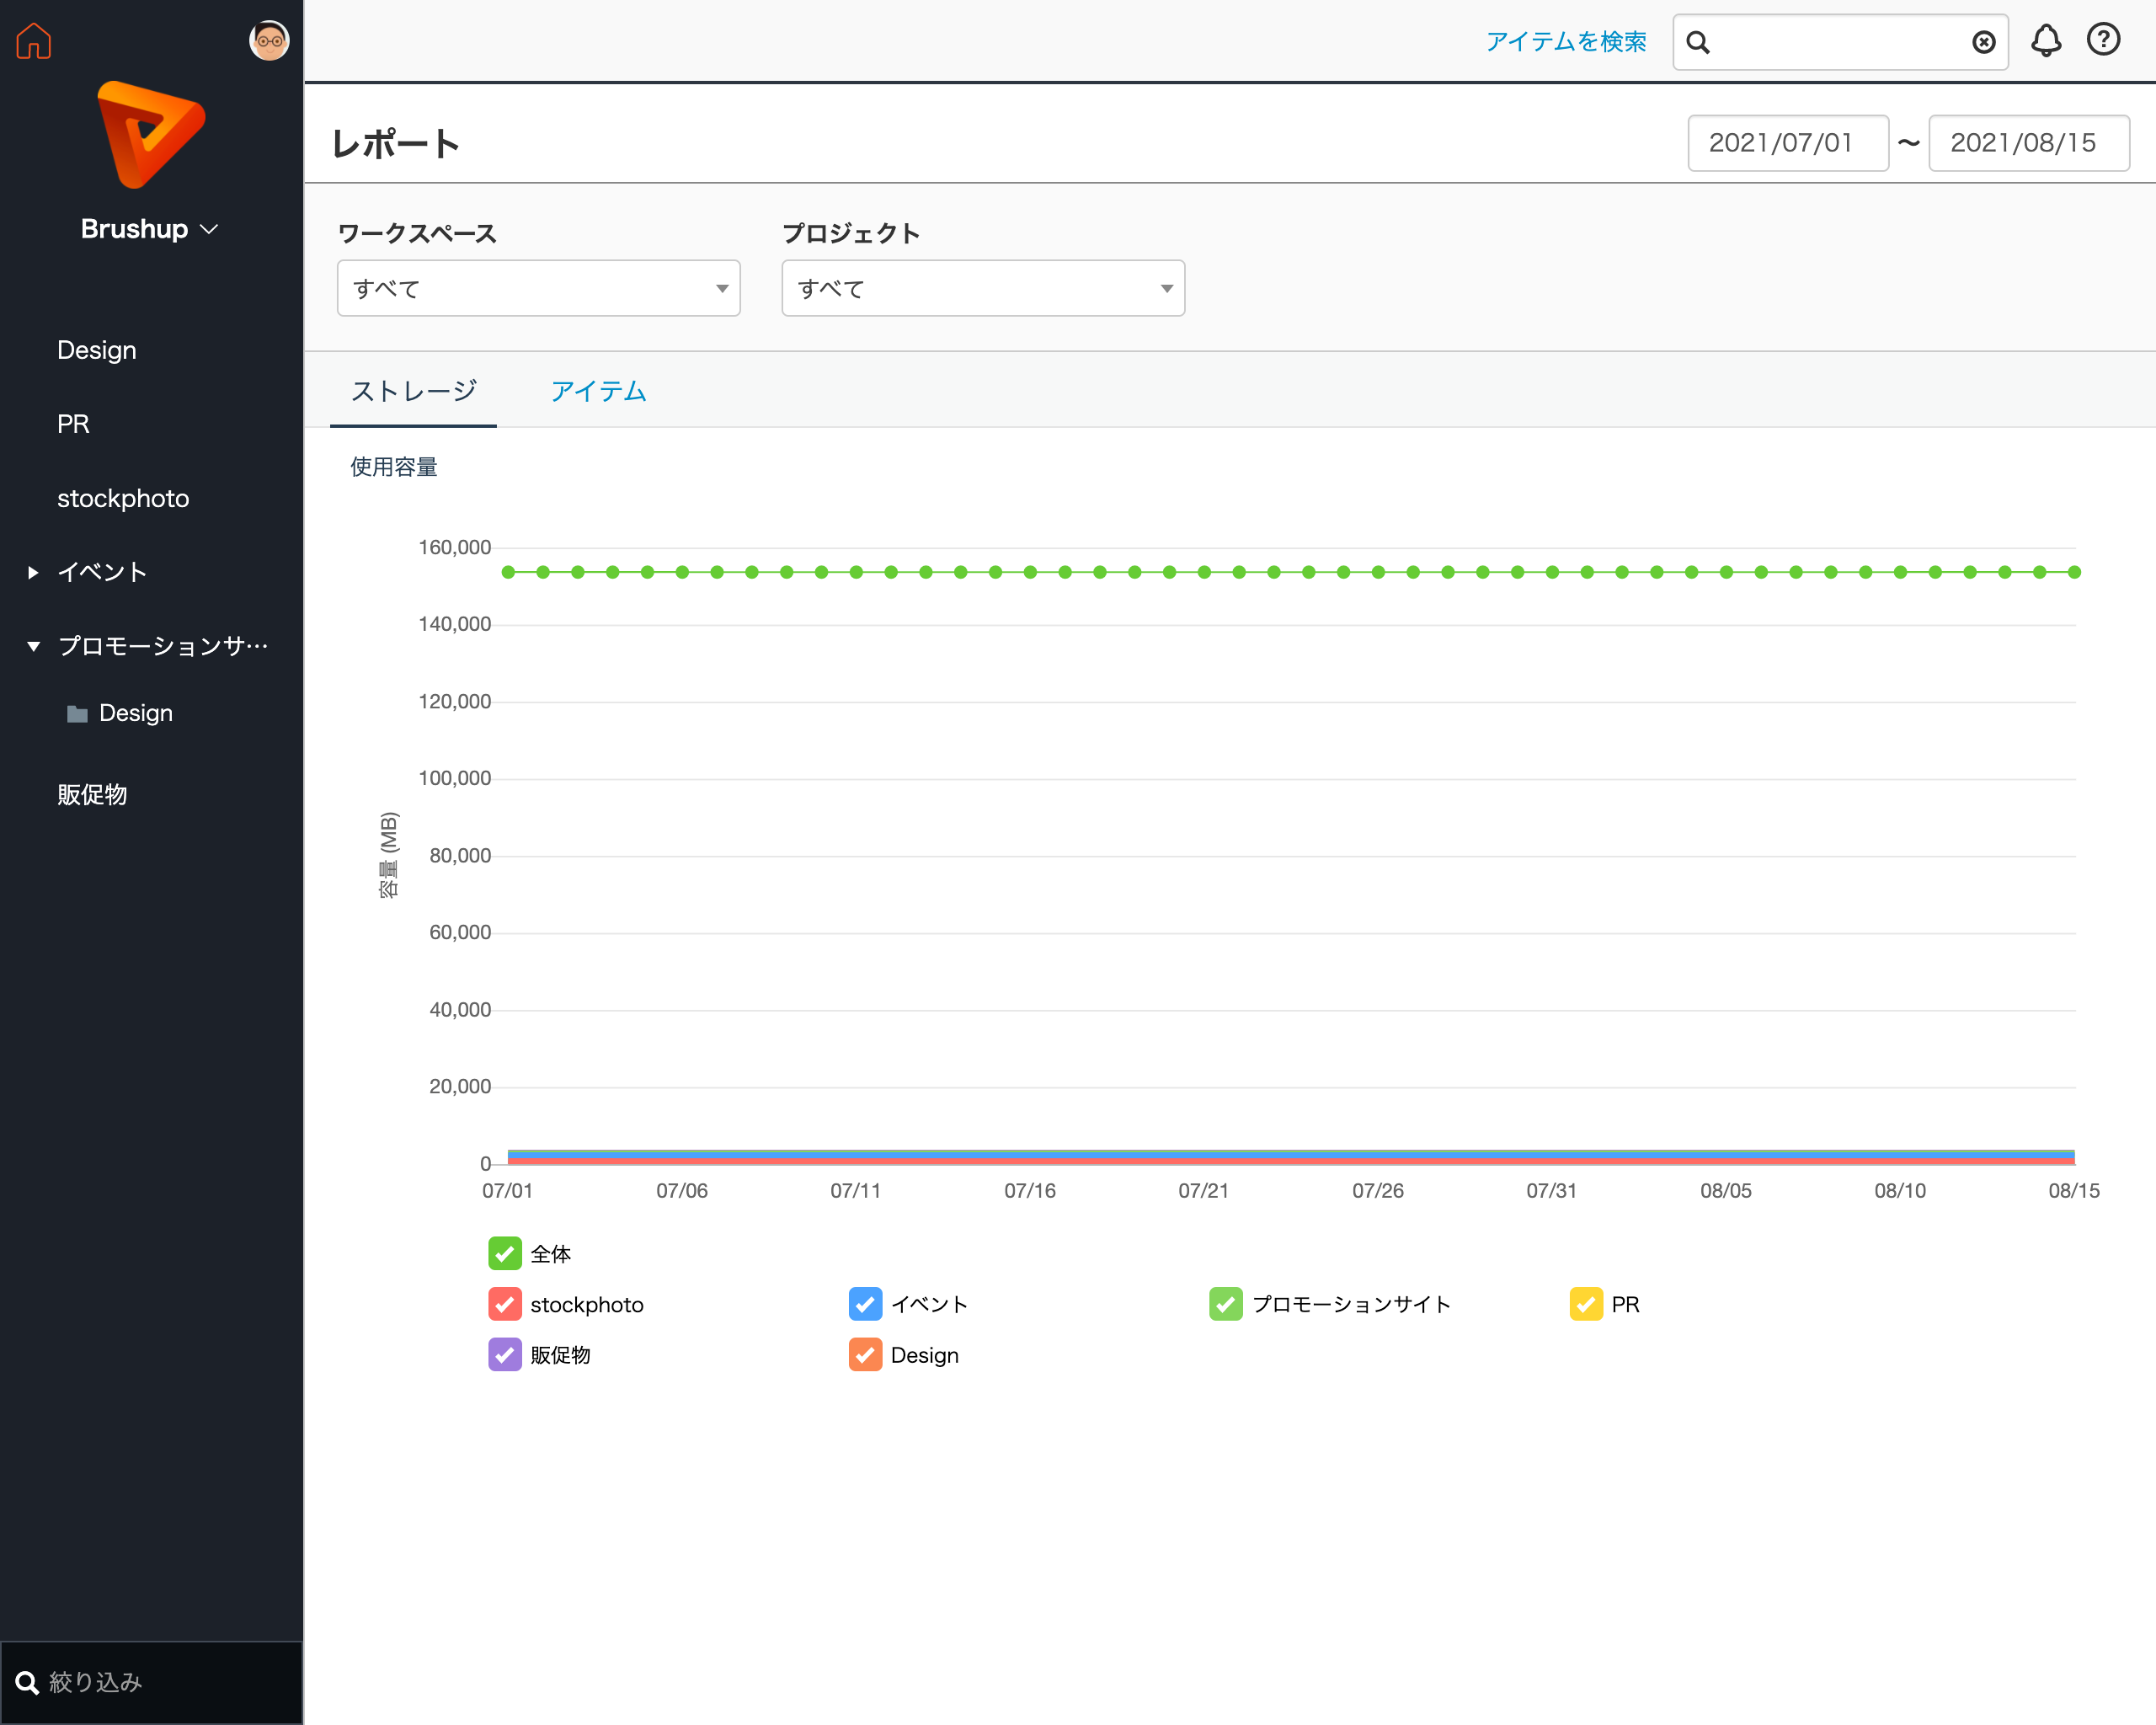The height and width of the screenshot is (1725, 2156).
Task: Toggle the stockphoto legend checkbox
Action: tap(504, 1304)
